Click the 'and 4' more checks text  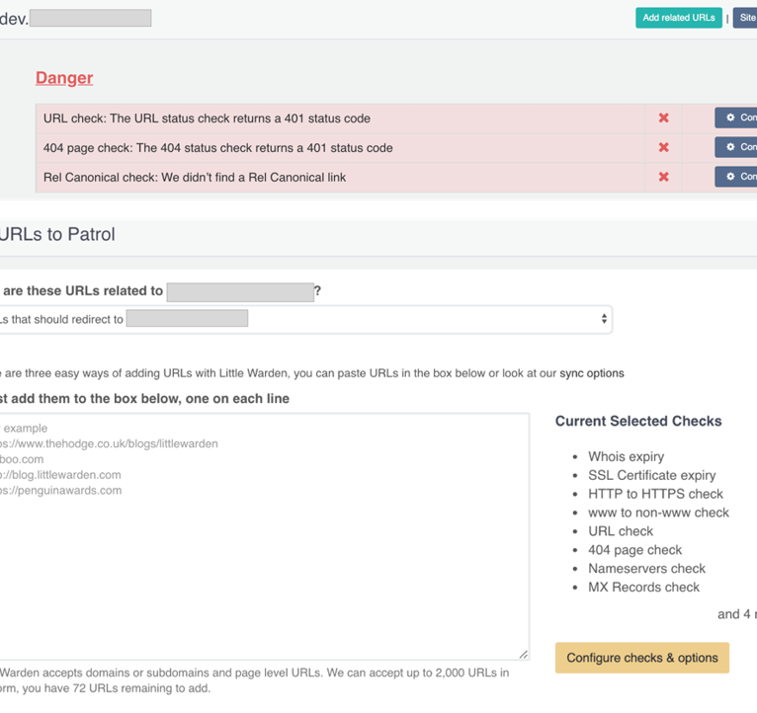tap(736, 614)
